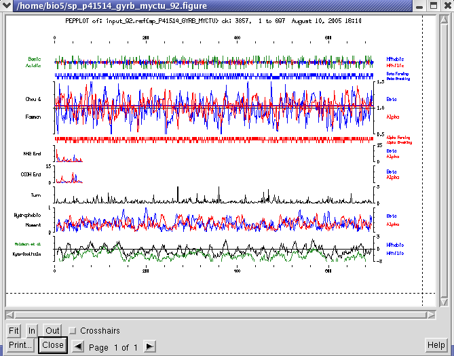Viewport: 454px width, 356px height.
Task: Select the 'Kyte-Doolittle' plot label
Action: click(x=26, y=253)
